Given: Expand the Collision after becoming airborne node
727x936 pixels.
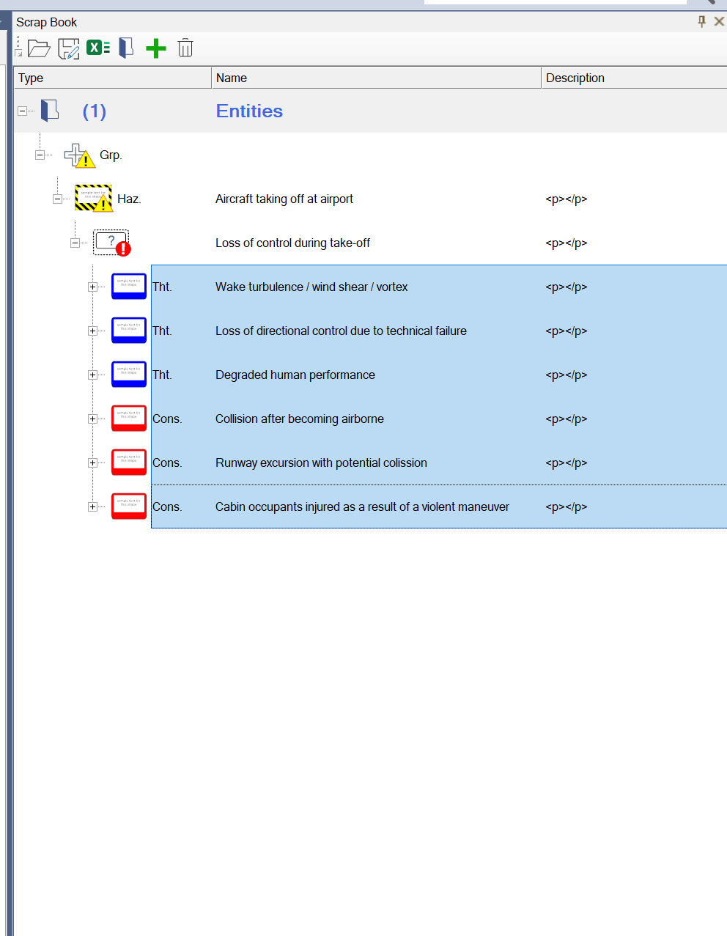Looking at the screenshot, I should click(x=92, y=419).
